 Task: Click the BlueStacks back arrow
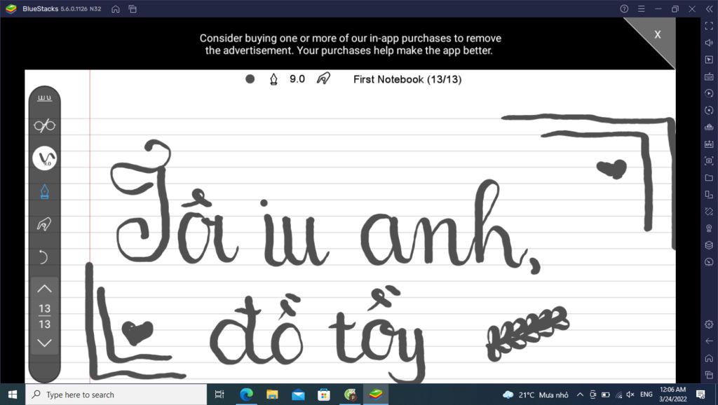[x=709, y=341]
